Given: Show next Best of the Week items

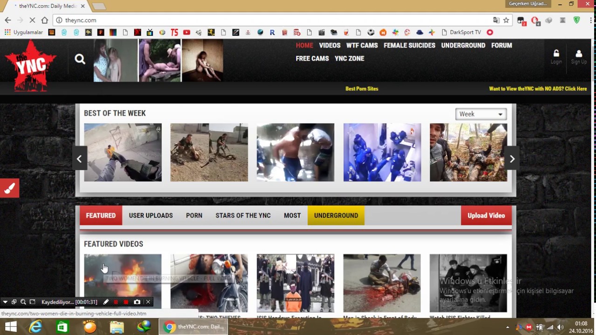Looking at the screenshot, I should click(x=512, y=159).
